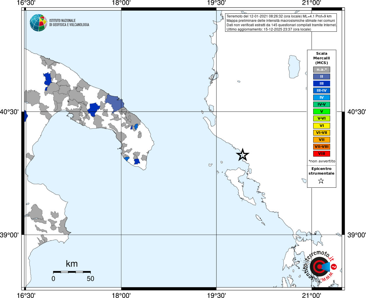This screenshot has width=366, height=298.
Task: Click the earthquake info text box
Action: coord(281,23)
